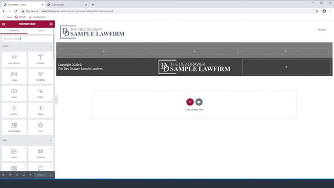Switch to the Global tab
Image resolution: width=334 pixels, height=188 pixels.
41,31
